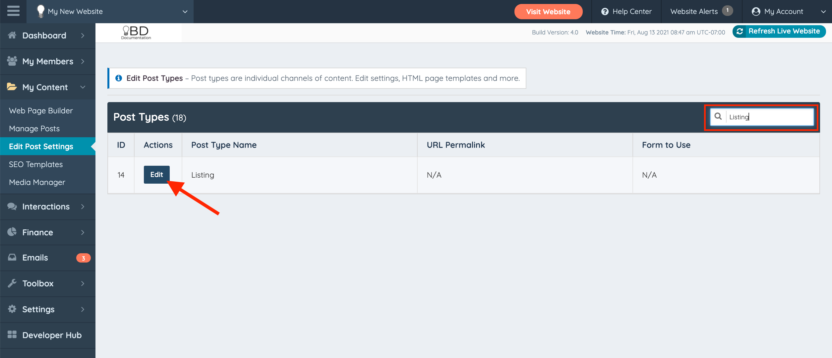
Task: Click the Settings gear icon
Action: (x=12, y=309)
